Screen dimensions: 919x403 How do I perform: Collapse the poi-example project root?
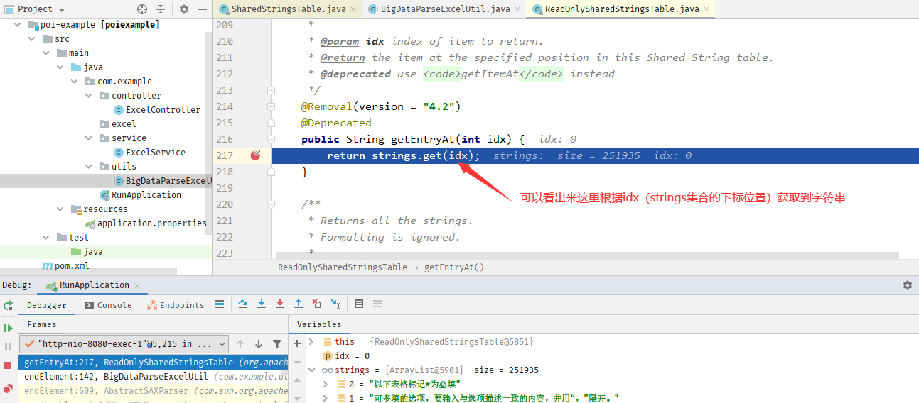(x=19, y=24)
